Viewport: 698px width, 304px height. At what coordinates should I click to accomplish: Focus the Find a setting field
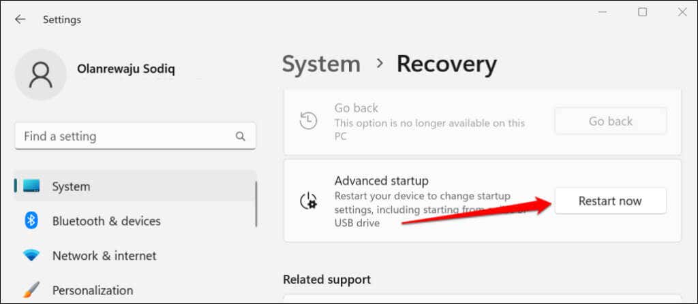pyautogui.click(x=136, y=136)
